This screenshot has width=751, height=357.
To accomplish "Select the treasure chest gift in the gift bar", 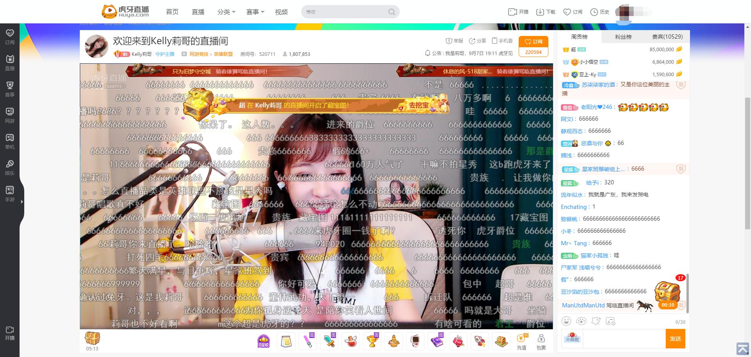I will pyautogui.click(x=501, y=341).
